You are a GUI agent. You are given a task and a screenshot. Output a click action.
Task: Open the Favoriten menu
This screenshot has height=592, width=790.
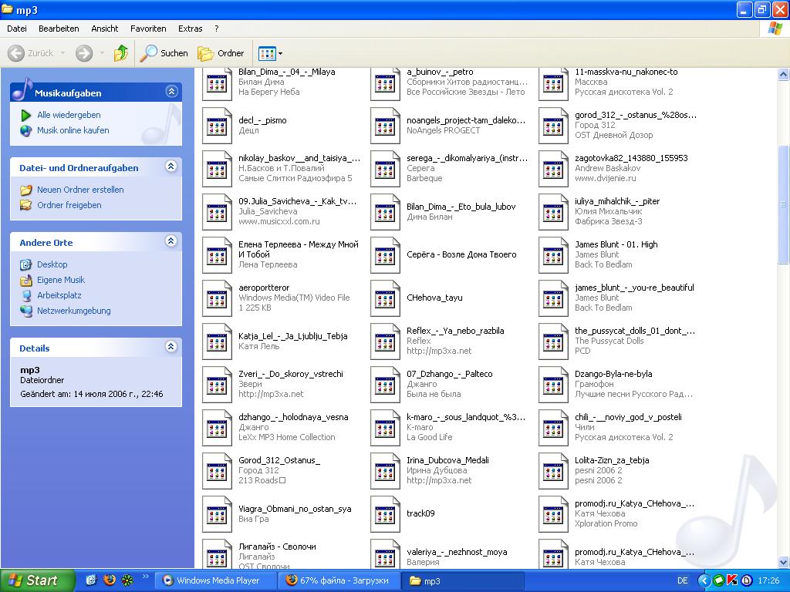click(x=148, y=29)
